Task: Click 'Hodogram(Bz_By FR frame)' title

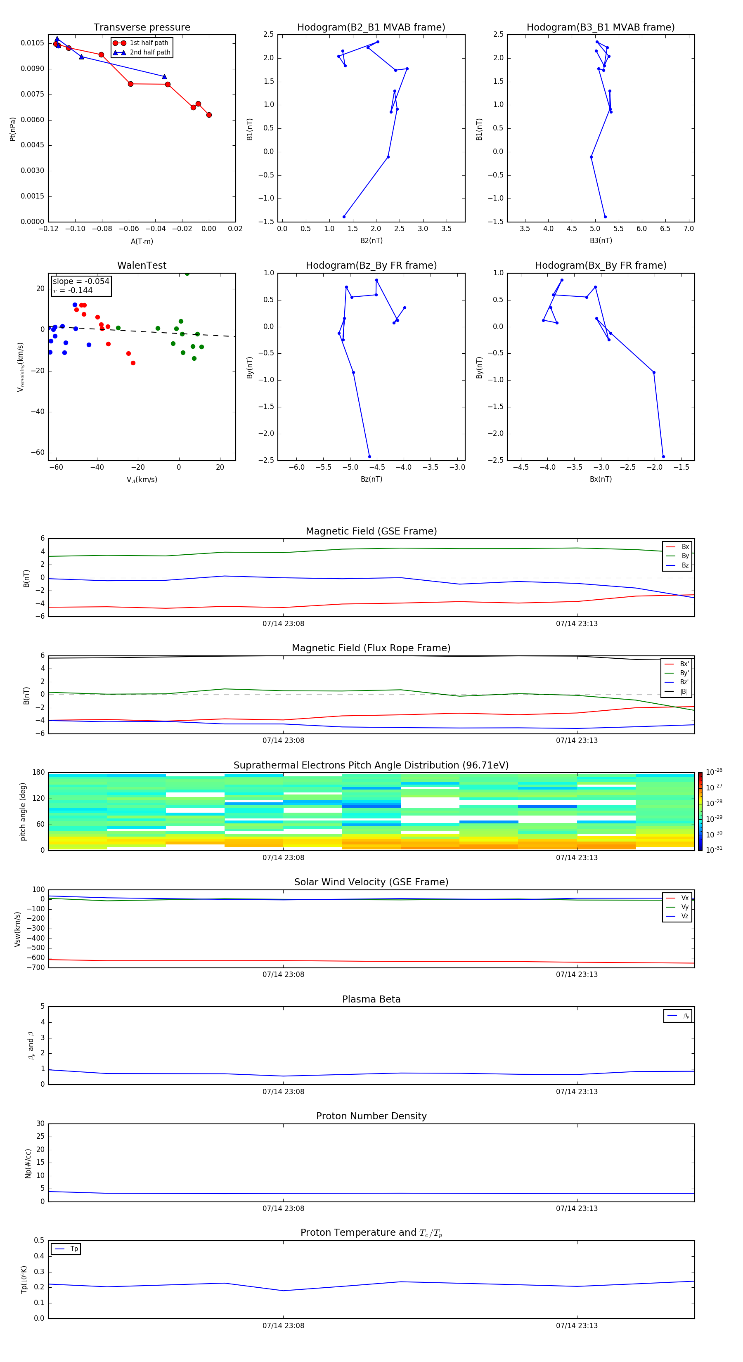Action: (x=371, y=265)
